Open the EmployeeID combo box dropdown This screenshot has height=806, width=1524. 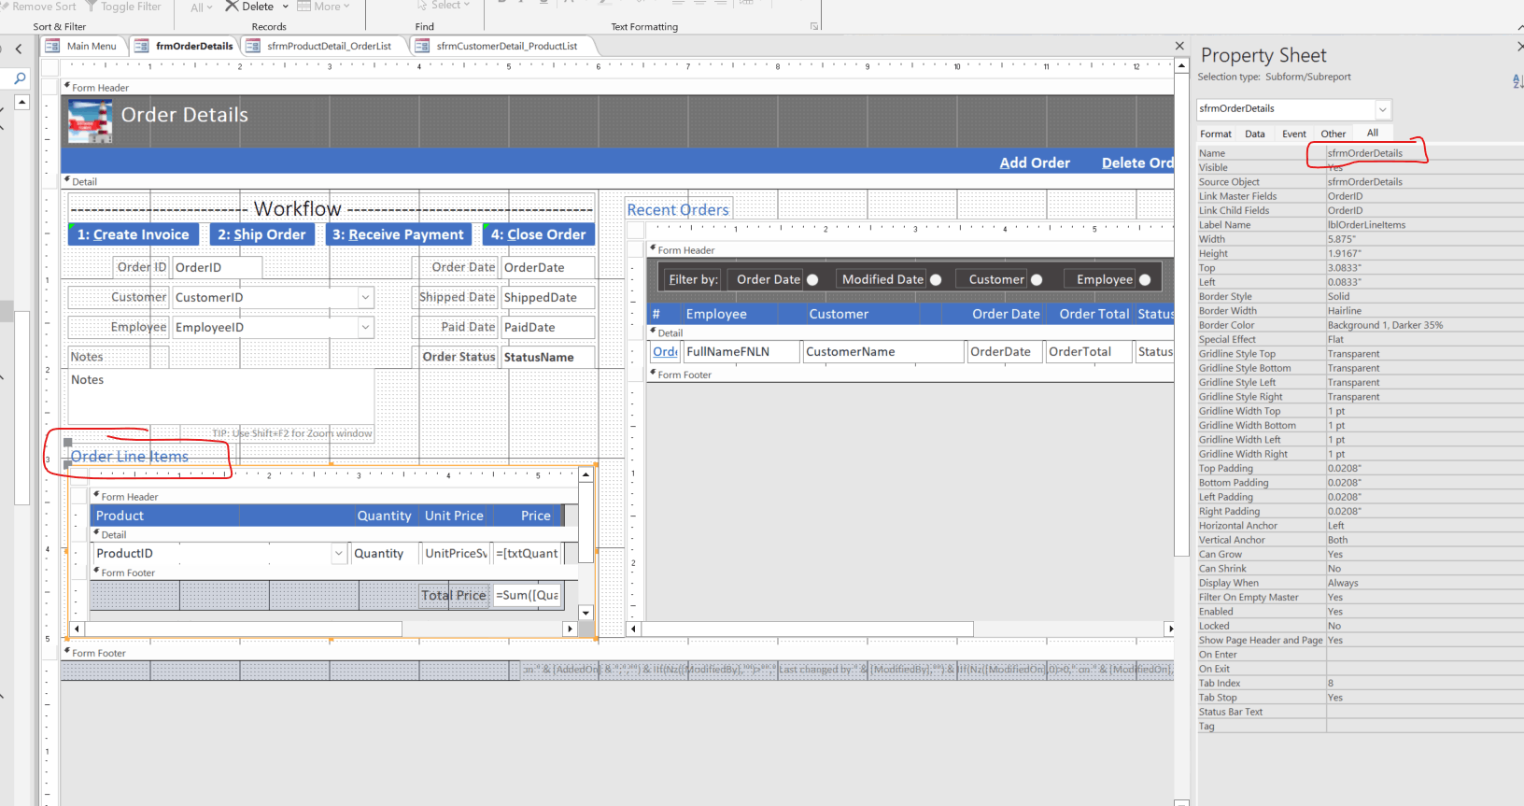coord(365,327)
